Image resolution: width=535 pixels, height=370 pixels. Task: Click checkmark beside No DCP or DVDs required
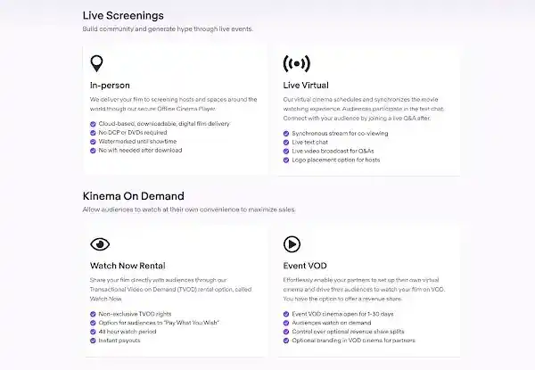(93, 133)
